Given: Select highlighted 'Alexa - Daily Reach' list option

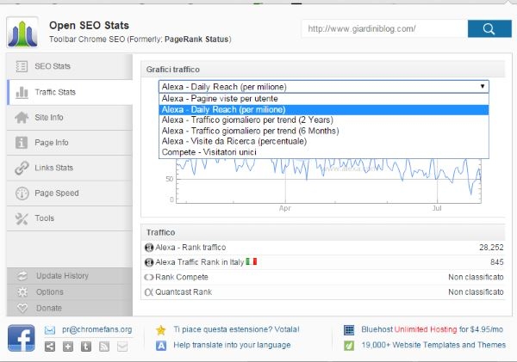Looking at the screenshot, I should pyautogui.click(x=323, y=109).
